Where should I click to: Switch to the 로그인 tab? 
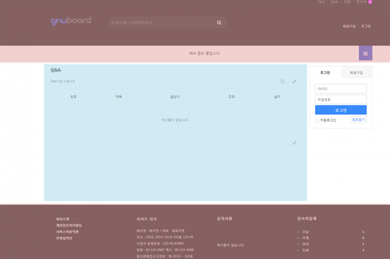(325, 72)
